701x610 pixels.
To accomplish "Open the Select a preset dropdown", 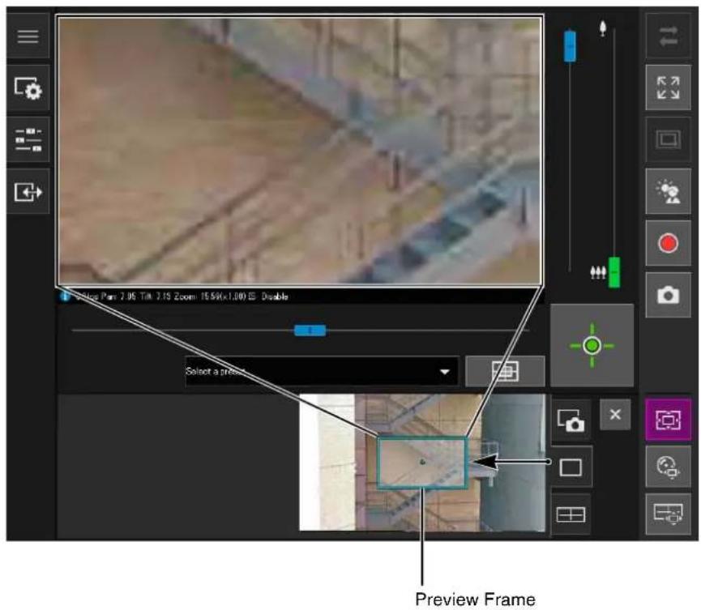I will coord(322,371).
